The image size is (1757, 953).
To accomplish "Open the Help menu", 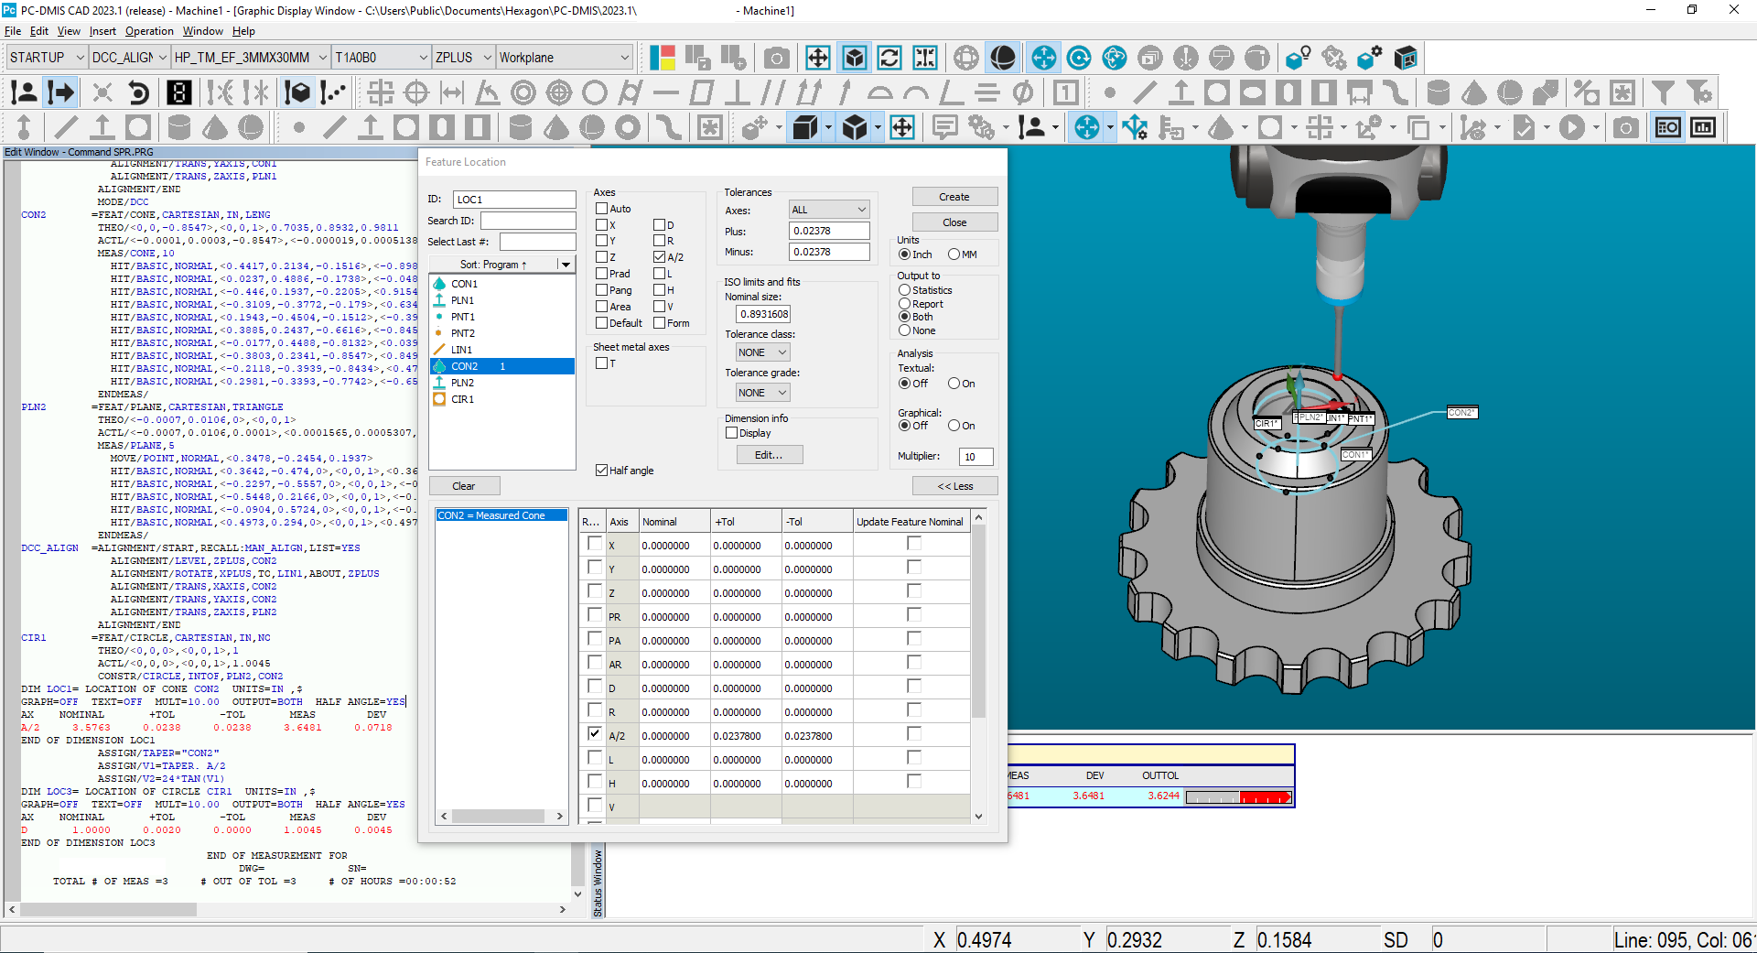I will 243,31.
